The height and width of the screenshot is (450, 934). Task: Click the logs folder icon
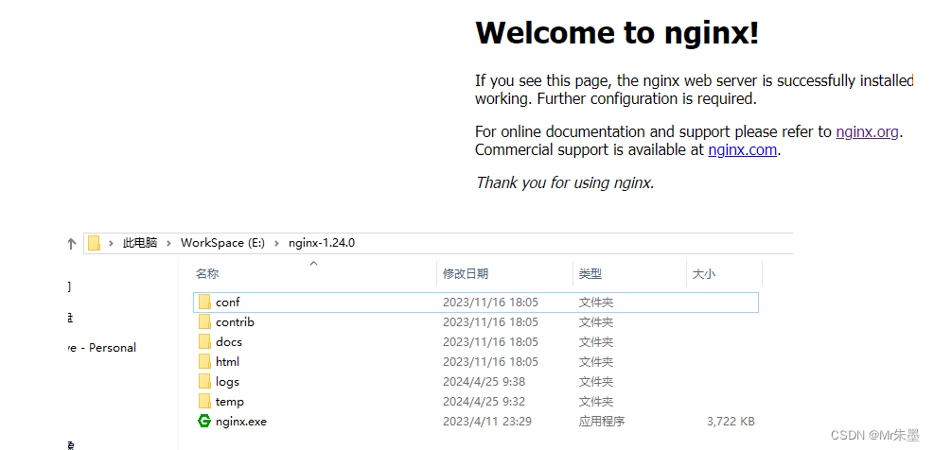point(204,381)
